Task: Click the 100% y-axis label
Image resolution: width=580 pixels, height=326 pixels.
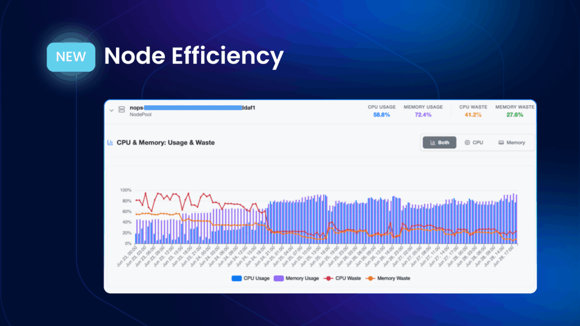Action: [126, 190]
